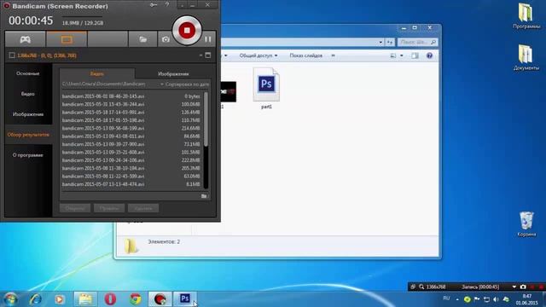Viewport: 546px width, 307px height.
Task: Show hidden system tray icons
Action: [457, 299]
